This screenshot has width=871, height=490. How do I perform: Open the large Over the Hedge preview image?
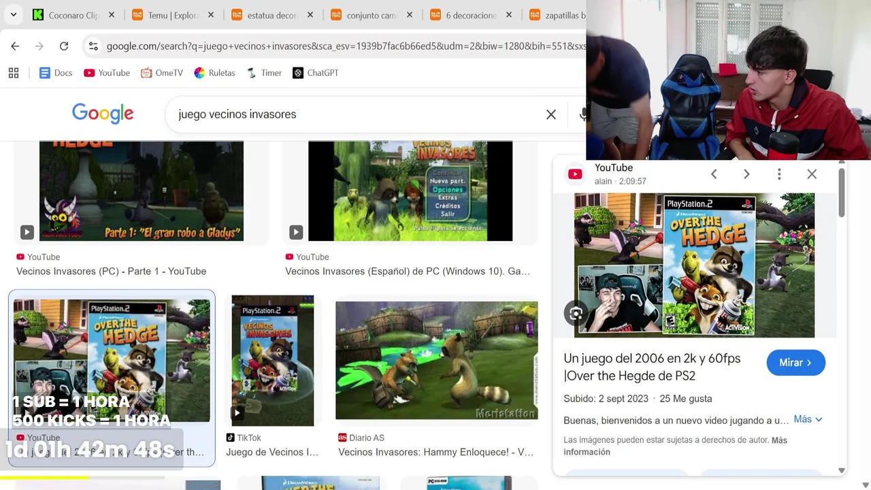(x=694, y=265)
